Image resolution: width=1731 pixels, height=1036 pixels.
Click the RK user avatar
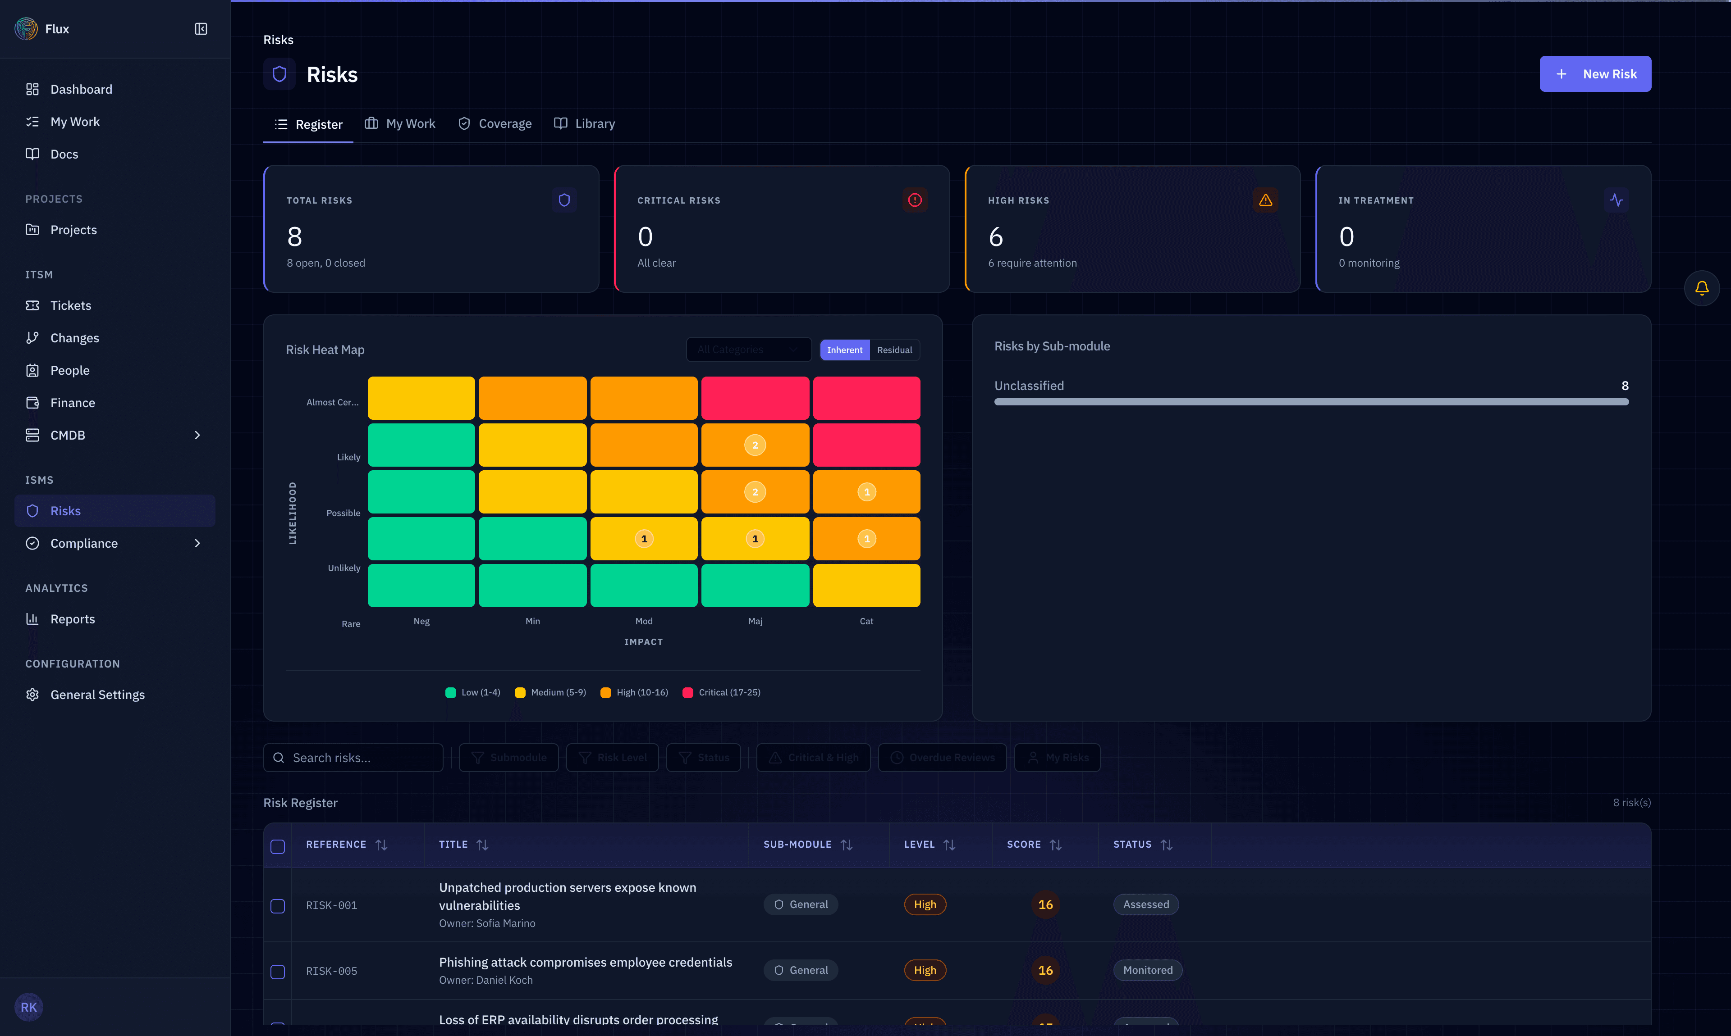[29, 1007]
